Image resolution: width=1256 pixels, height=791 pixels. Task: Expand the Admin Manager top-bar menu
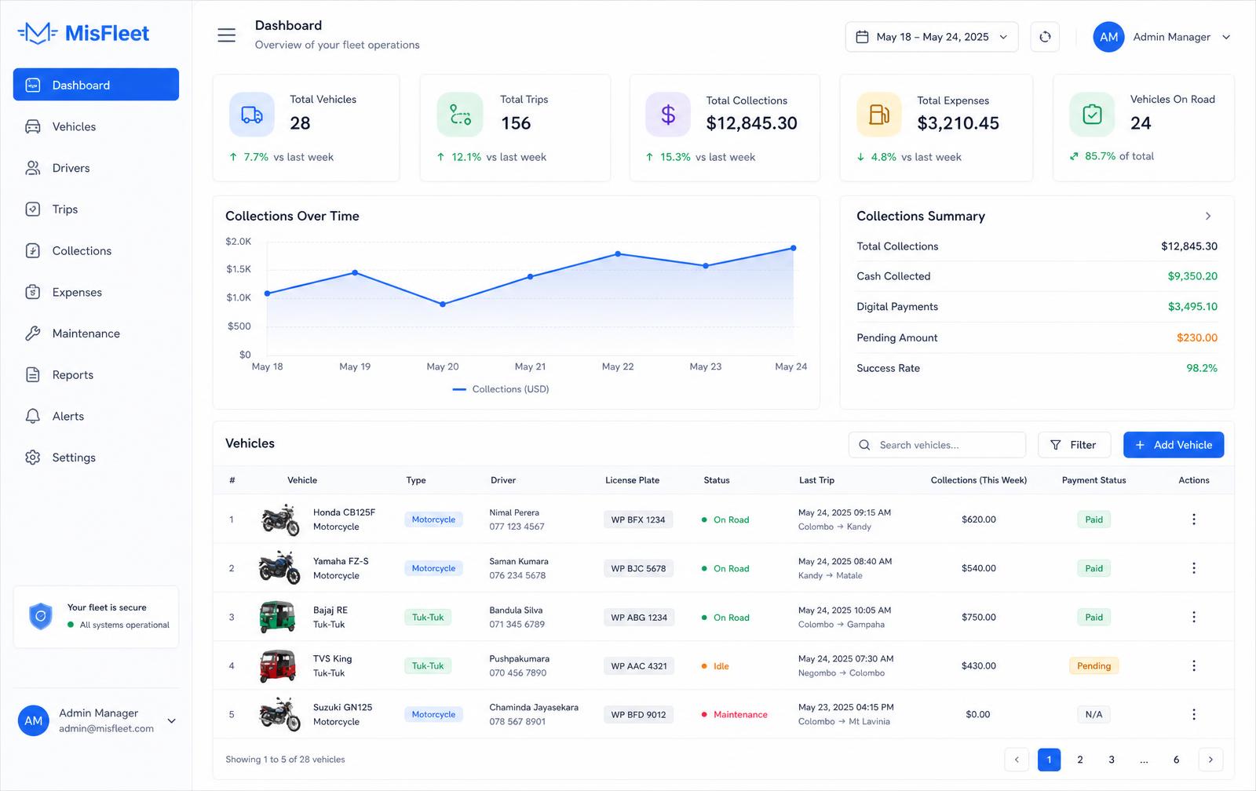click(1226, 37)
